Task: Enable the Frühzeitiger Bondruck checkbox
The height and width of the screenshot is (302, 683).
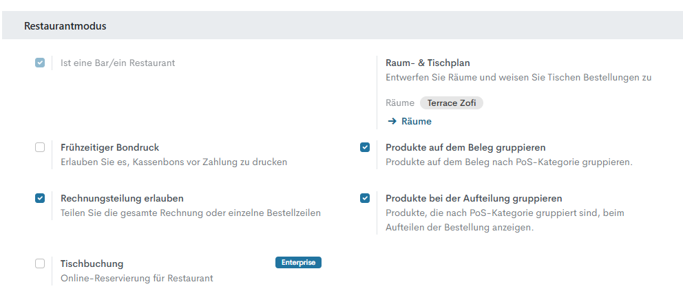Action: pyautogui.click(x=40, y=147)
